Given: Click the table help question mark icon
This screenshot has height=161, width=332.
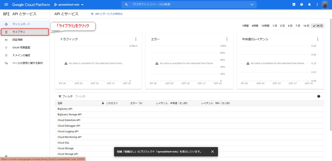Looking at the screenshot, I should pyautogui.click(x=319, y=96).
